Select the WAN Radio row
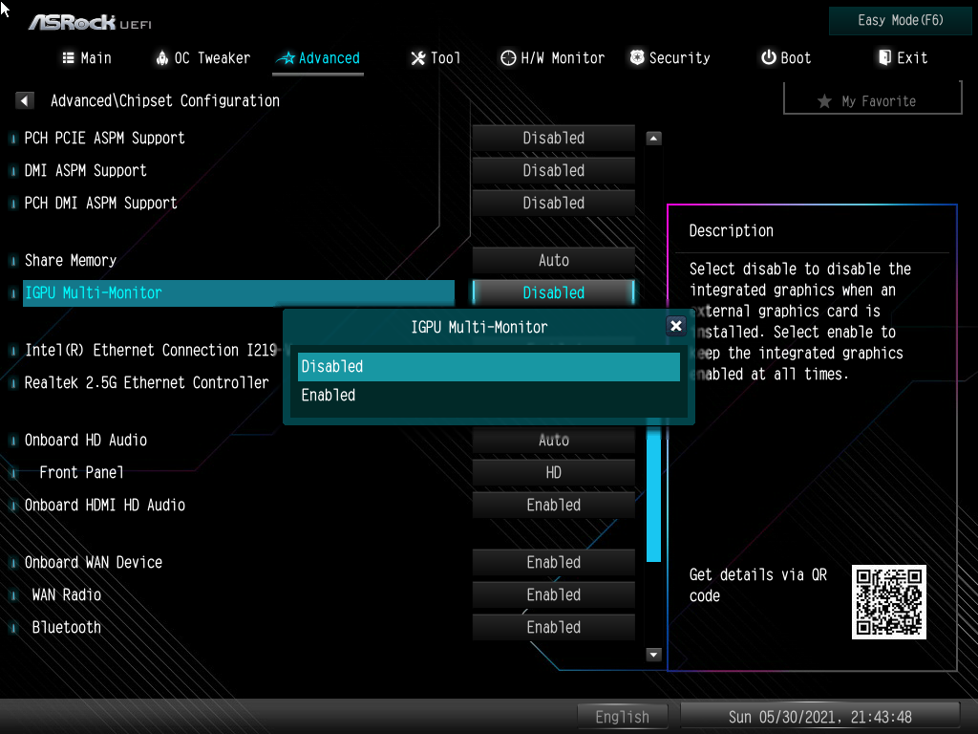 click(x=238, y=594)
